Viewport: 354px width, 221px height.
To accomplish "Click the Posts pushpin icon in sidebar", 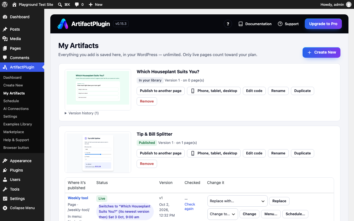I will (5, 29).
